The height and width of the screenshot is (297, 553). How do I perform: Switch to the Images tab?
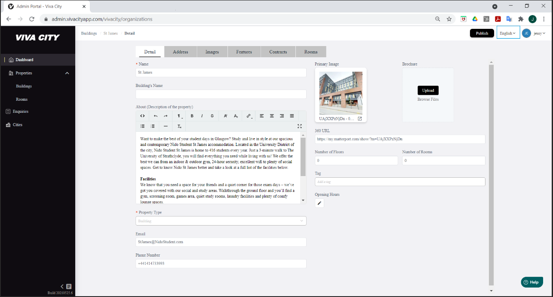(x=212, y=52)
